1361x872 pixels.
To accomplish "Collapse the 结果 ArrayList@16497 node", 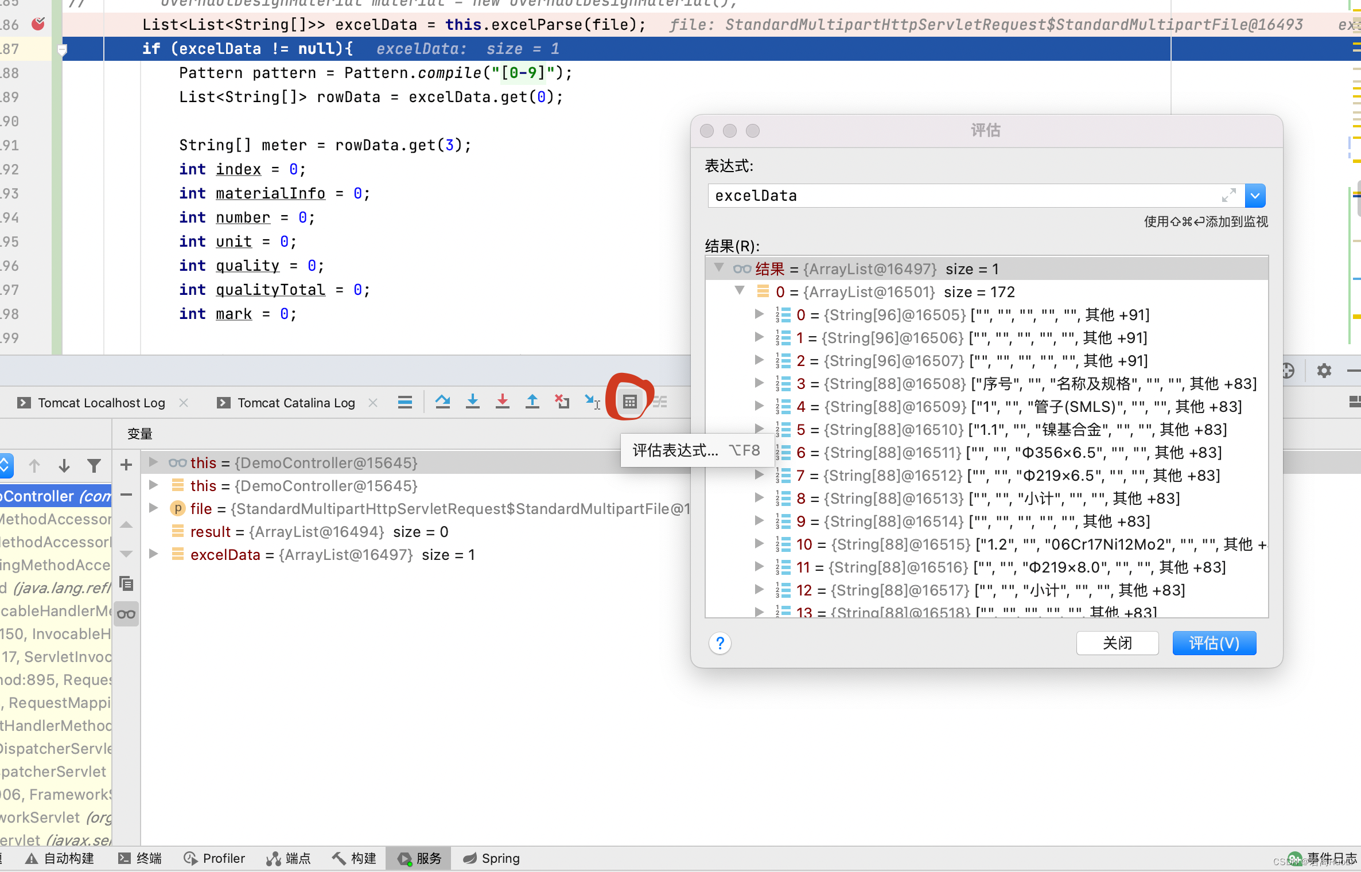I will (718, 268).
